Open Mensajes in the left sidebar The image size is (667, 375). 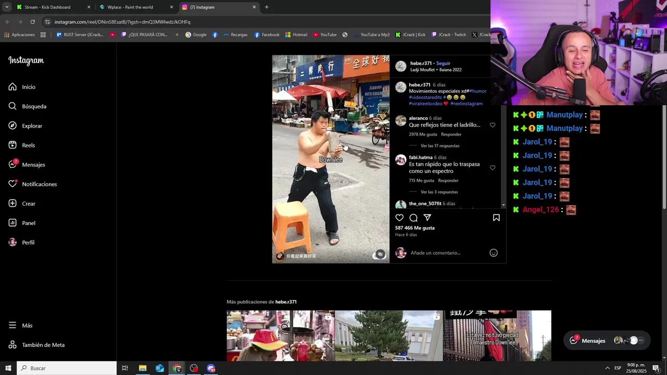[27, 165]
